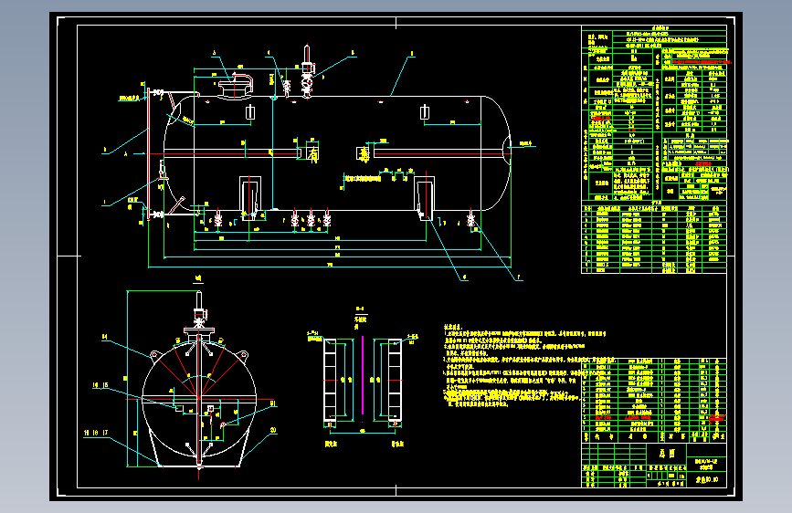Select the manhole cover on the tank top

(x=236, y=85)
